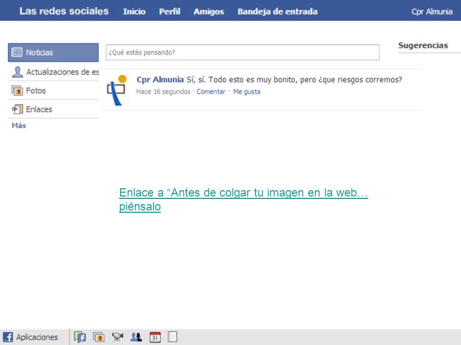This screenshot has height=345, width=461.
Task: Click the Facebook logo icon beside Aplicaciones
Action: tap(8, 337)
